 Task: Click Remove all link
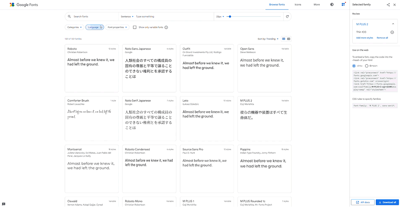[382, 38]
